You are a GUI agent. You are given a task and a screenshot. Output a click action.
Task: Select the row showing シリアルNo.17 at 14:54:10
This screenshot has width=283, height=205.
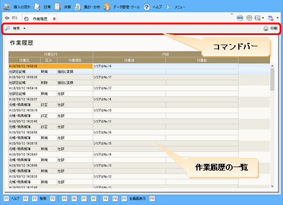point(123,88)
